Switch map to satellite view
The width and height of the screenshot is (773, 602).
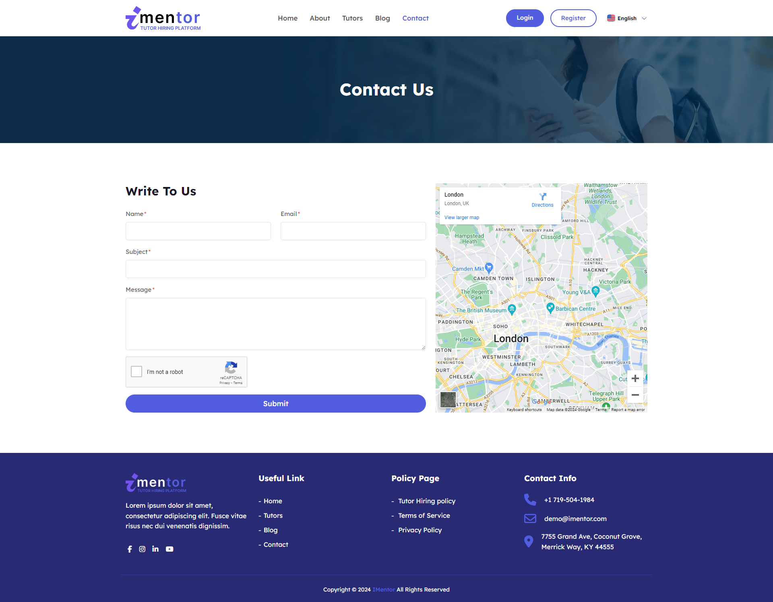pyautogui.click(x=448, y=399)
